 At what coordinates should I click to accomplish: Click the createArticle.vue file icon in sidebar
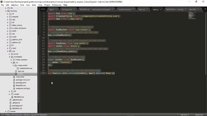[18, 68]
